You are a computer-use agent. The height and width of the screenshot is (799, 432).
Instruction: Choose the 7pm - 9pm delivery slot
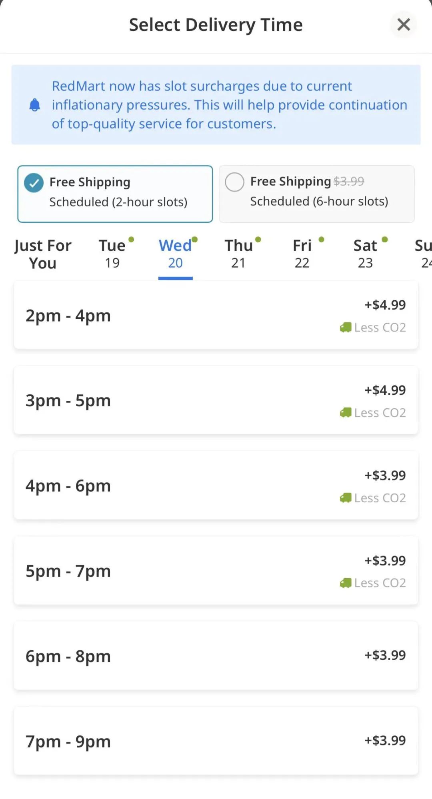216,741
